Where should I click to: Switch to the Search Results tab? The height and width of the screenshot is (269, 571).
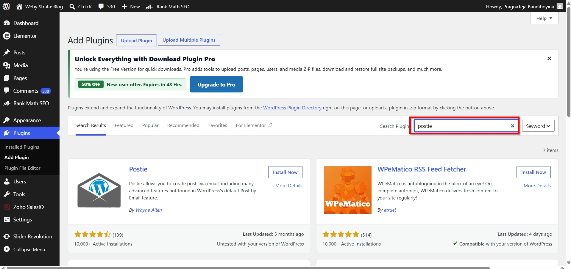point(91,125)
